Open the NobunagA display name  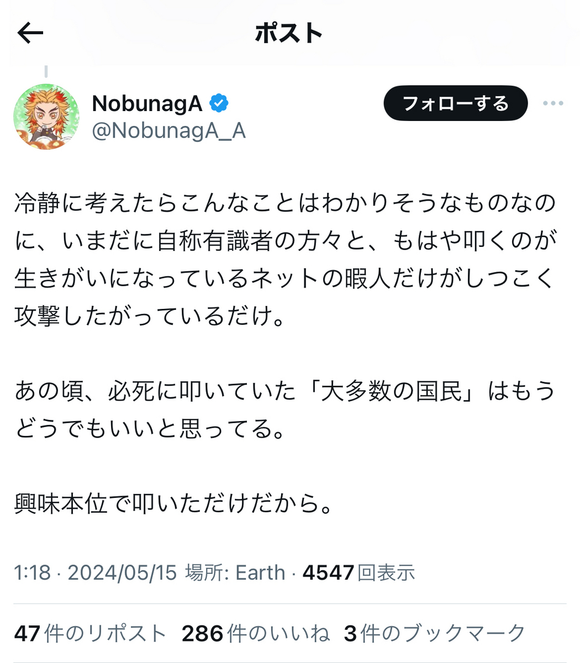coord(147,103)
